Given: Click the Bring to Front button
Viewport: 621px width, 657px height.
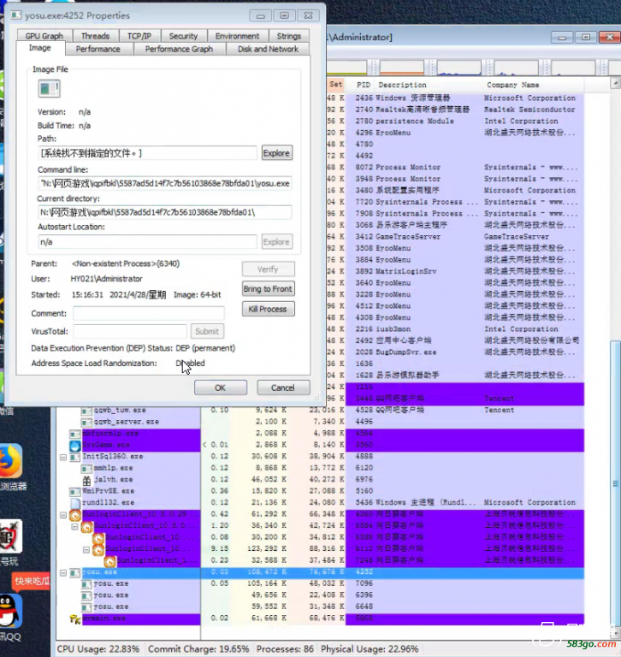Looking at the screenshot, I should click(268, 288).
